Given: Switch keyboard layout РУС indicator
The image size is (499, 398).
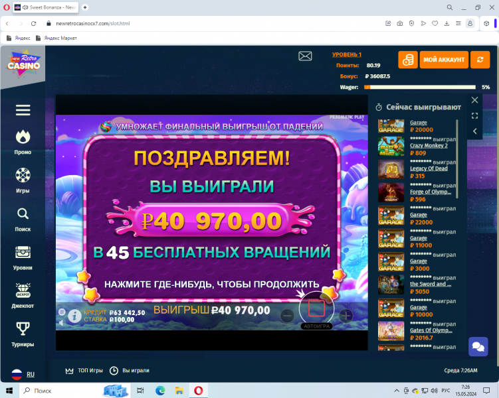Looking at the screenshot, I should click(446, 391).
